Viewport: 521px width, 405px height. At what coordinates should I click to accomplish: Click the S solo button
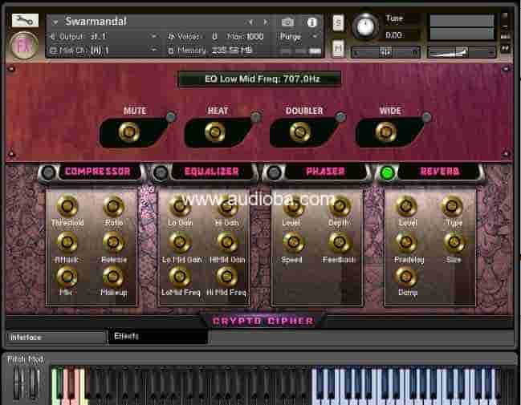click(x=338, y=22)
